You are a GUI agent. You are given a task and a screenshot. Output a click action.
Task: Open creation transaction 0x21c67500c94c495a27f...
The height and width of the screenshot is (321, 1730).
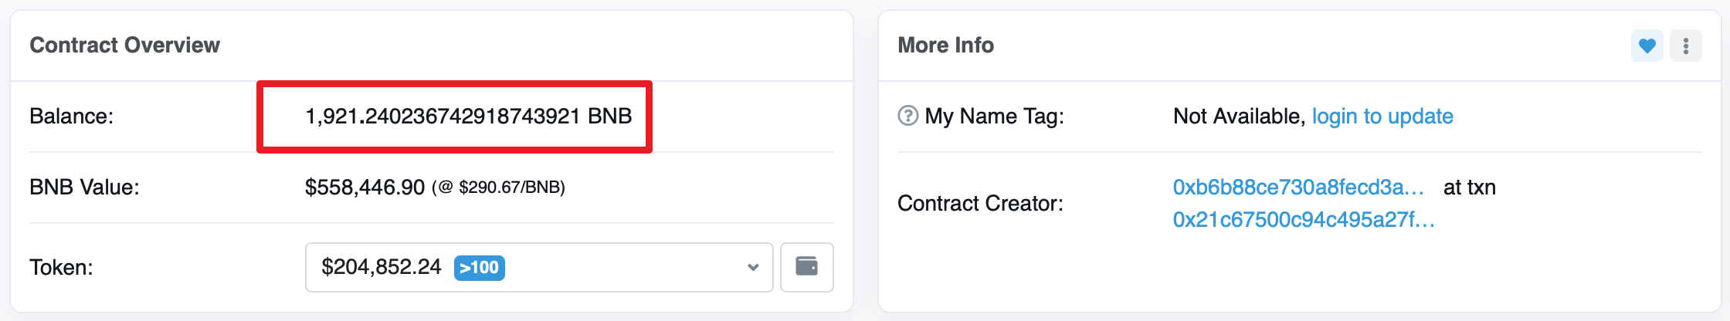point(1304,219)
